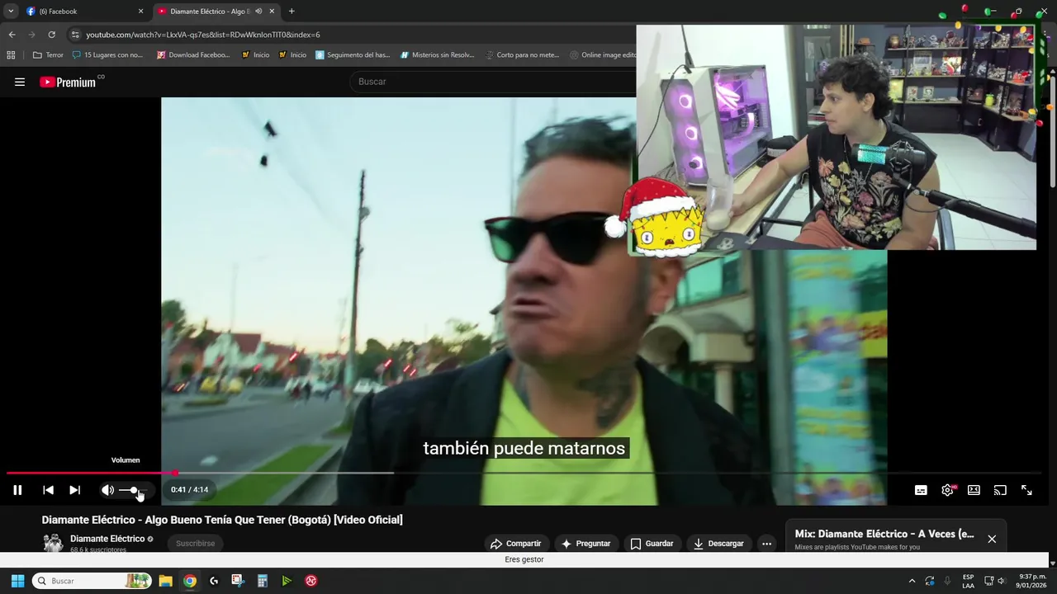Enter fullscreen mode on the player

pyautogui.click(x=1026, y=490)
